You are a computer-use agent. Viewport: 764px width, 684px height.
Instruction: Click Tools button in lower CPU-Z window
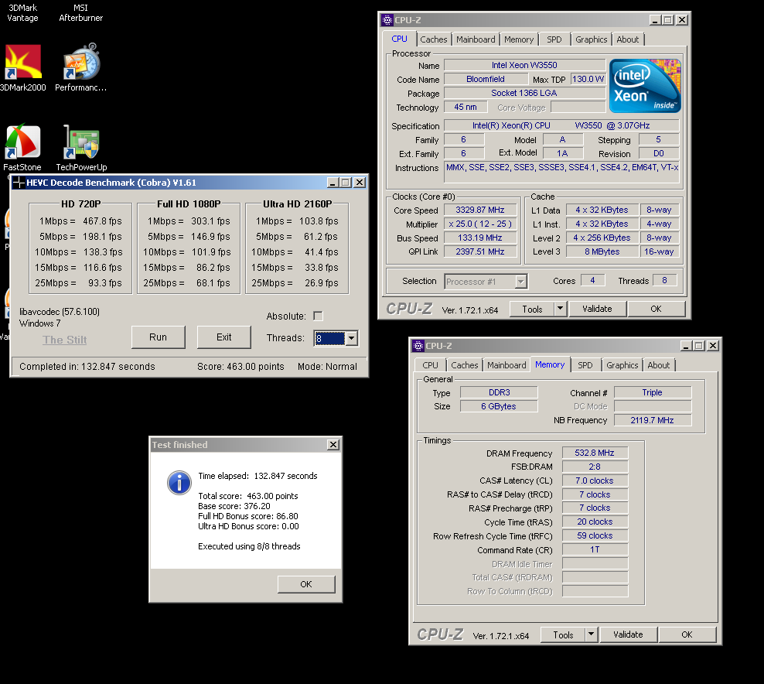click(563, 634)
